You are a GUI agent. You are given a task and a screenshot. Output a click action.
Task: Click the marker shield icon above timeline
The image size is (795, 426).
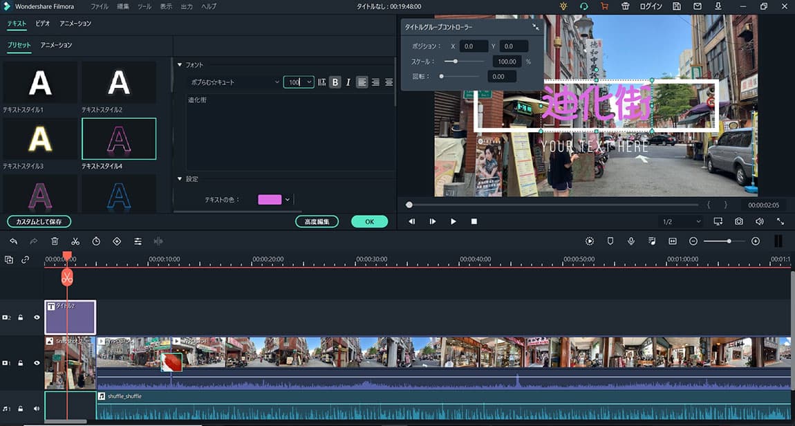coord(610,241)
